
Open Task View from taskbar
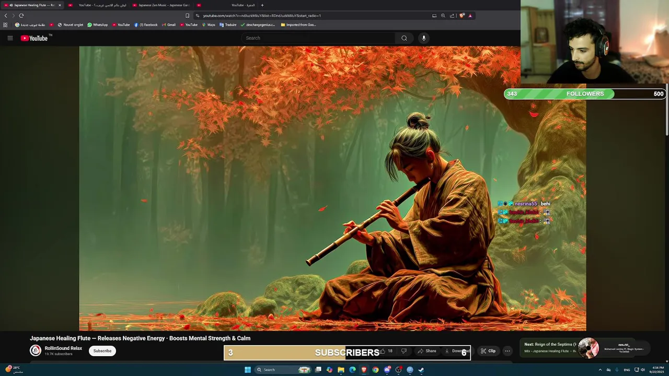click(318, 370)
